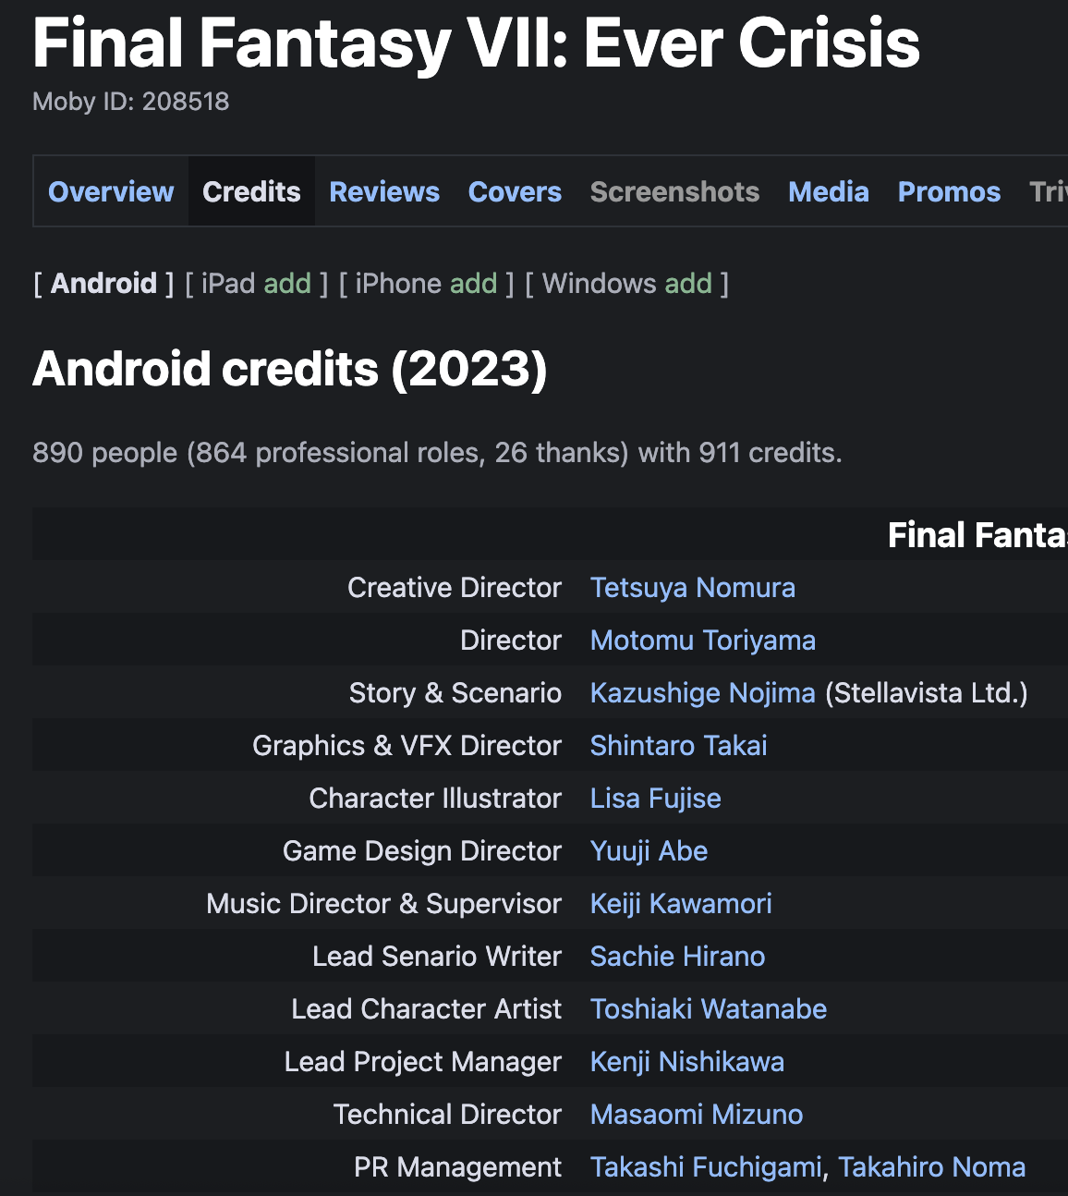Open Shintaro Takai's credits page
1068x1196 pixels.
pyautogui.click(x=679, y=746)
